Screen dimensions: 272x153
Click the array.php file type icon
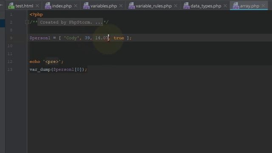point(236,6)
